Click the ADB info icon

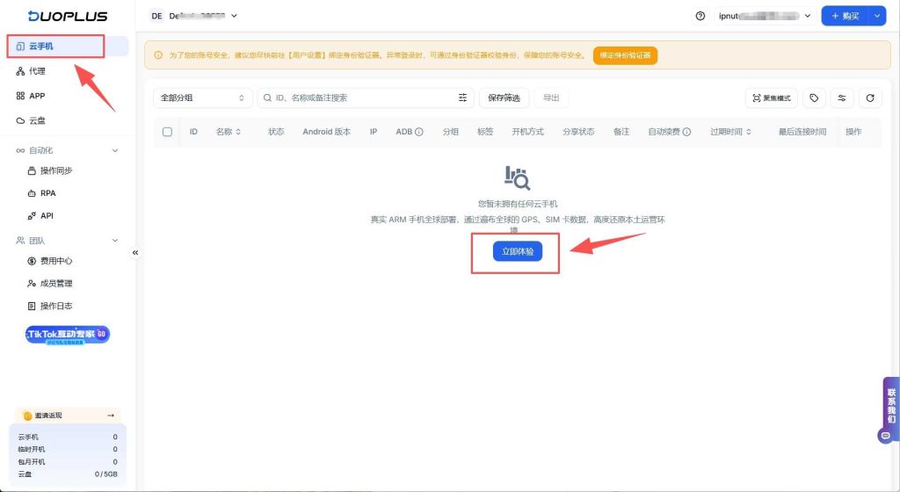(x=419, y=132)
